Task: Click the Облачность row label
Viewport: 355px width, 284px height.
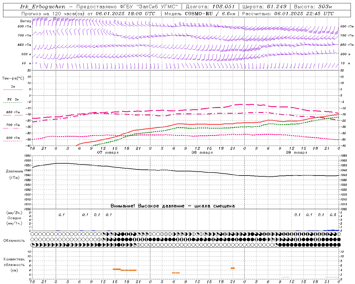Action: 14,241
